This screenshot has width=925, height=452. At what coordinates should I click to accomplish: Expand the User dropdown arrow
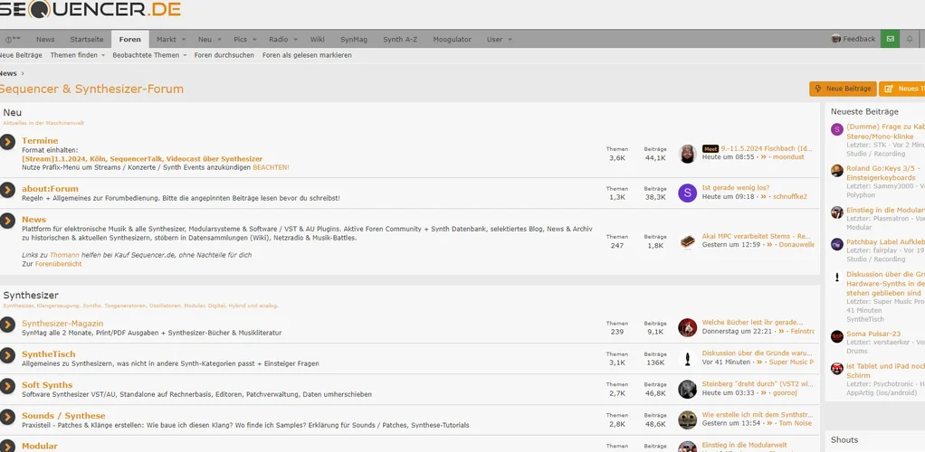(510, 40)
